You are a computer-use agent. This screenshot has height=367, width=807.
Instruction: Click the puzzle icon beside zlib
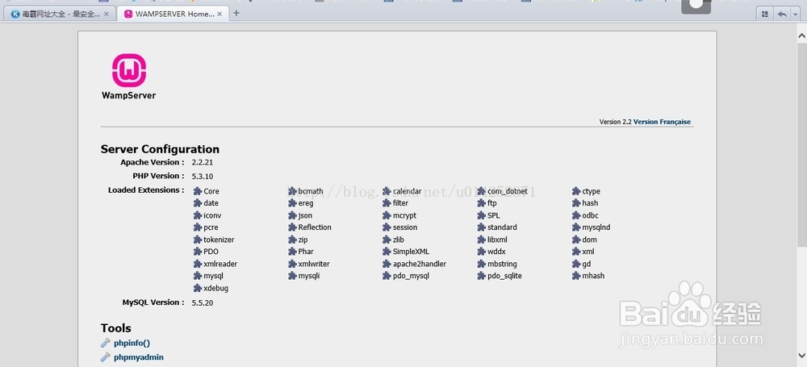click(387, 240)
